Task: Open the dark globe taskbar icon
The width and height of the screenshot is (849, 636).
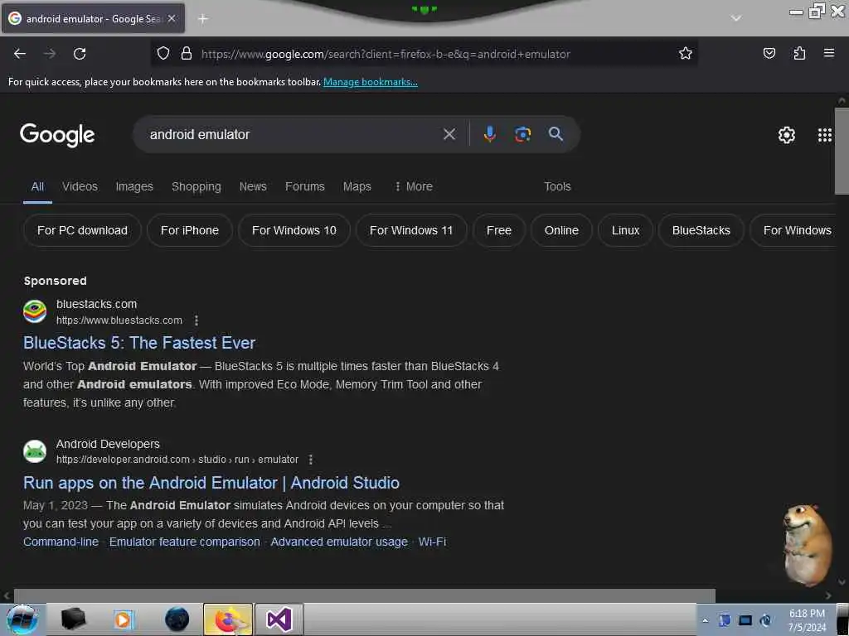Action: tap(177, 619)
